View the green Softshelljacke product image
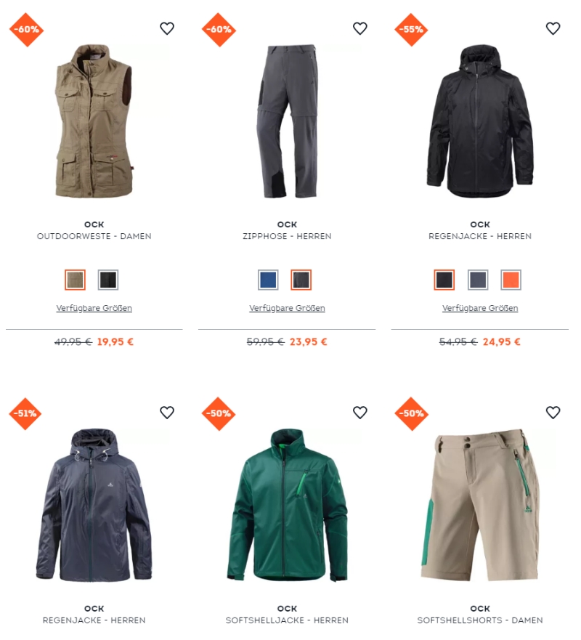Screen dimensions: 581x640 click(288, 506)
